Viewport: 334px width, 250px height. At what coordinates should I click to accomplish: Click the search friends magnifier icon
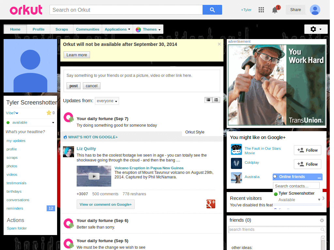[323, 229]
